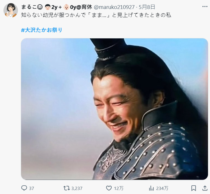Click the boy face emoji in the name

click(x=47, y=7)
